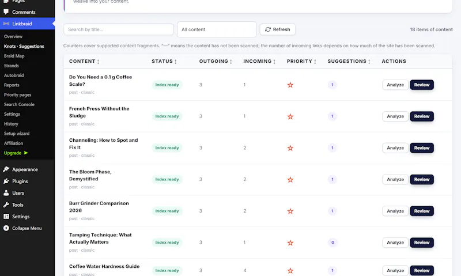Click the Appearance paintbrush icon
Screen dimensions: 461x276
[x=6, y=169]
